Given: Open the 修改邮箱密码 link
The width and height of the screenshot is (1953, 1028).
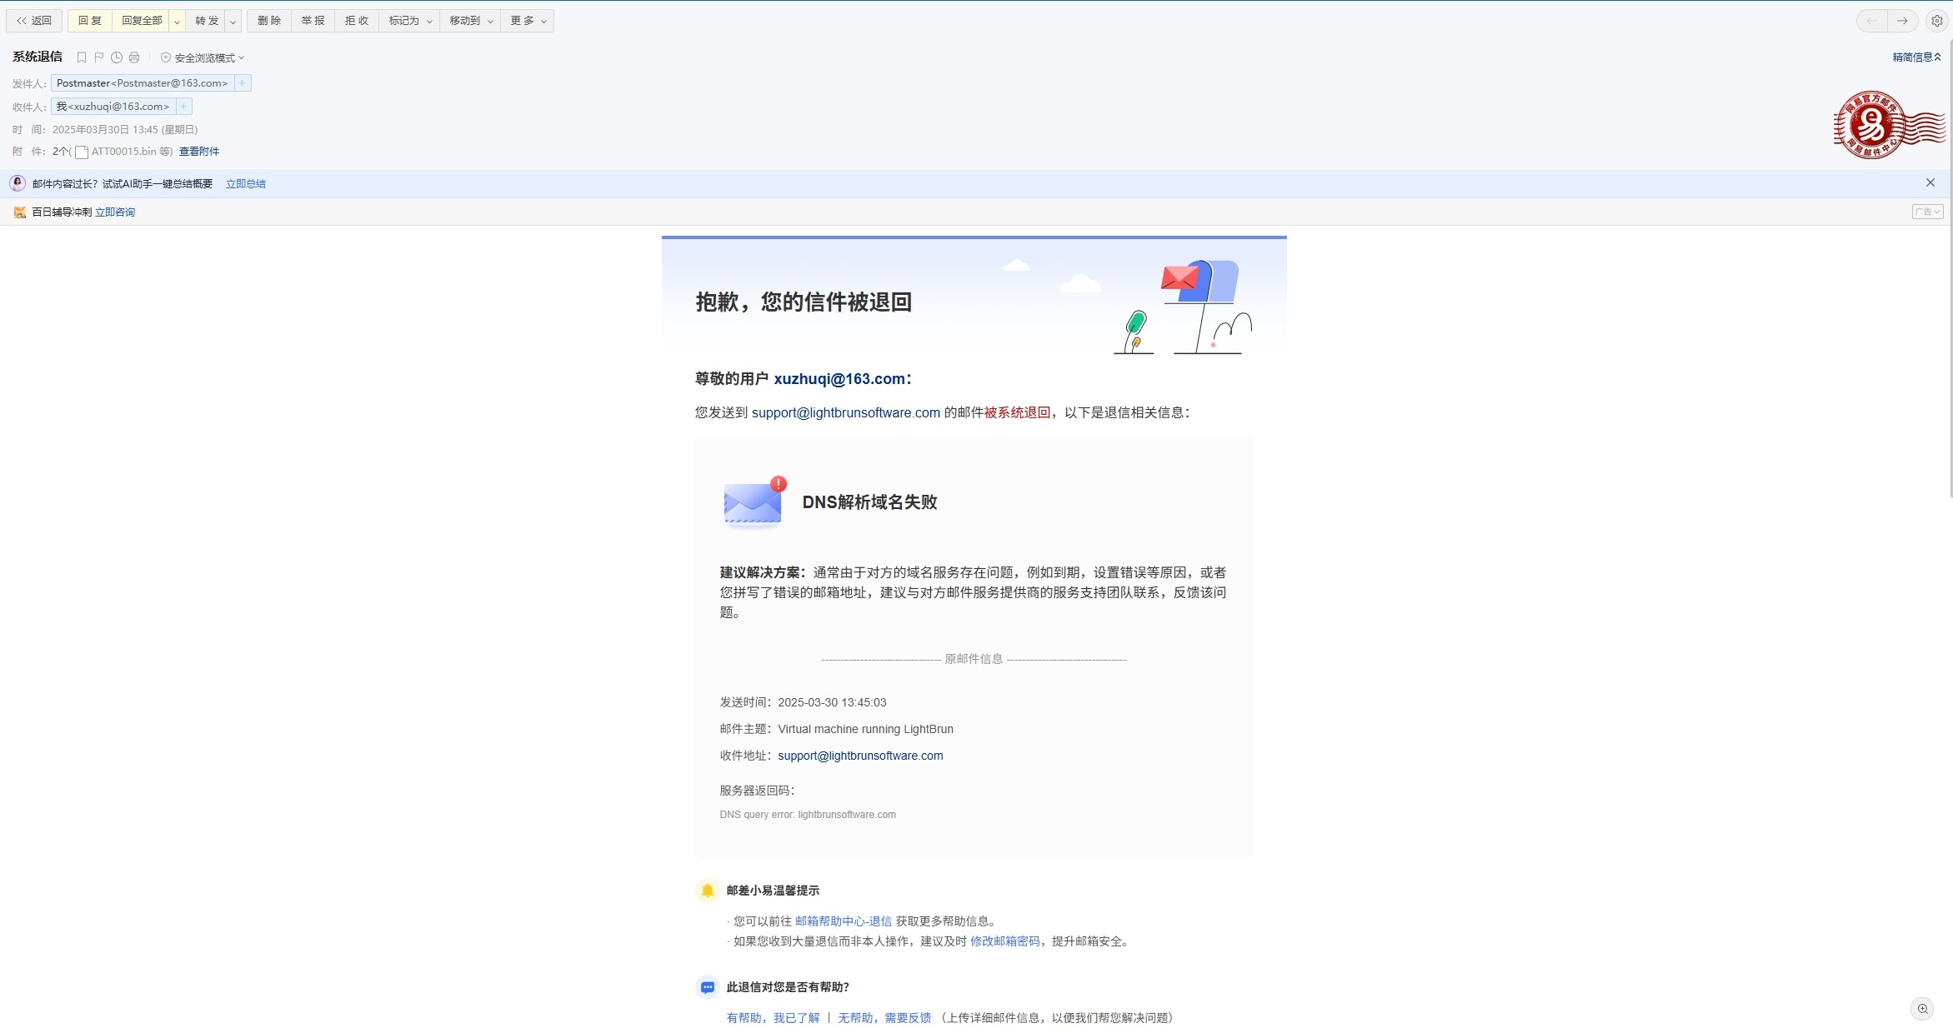Looking at the screenshot, I should (x=1004, y=941).
